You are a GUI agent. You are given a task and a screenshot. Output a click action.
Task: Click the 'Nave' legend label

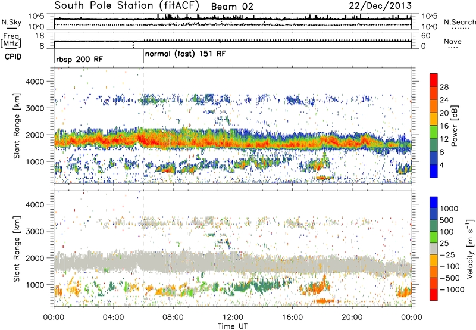(x=452, y=42)
